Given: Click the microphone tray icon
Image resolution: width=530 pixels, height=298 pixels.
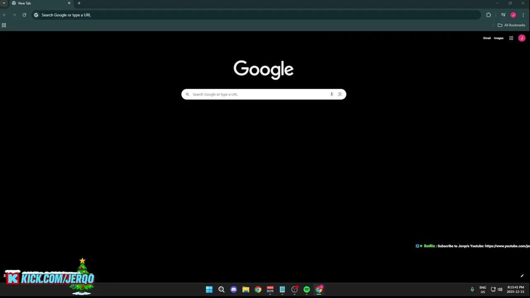Looking at the screenshot, I should (472, 290).
